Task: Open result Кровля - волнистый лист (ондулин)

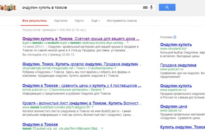Action: coord(82,103)
